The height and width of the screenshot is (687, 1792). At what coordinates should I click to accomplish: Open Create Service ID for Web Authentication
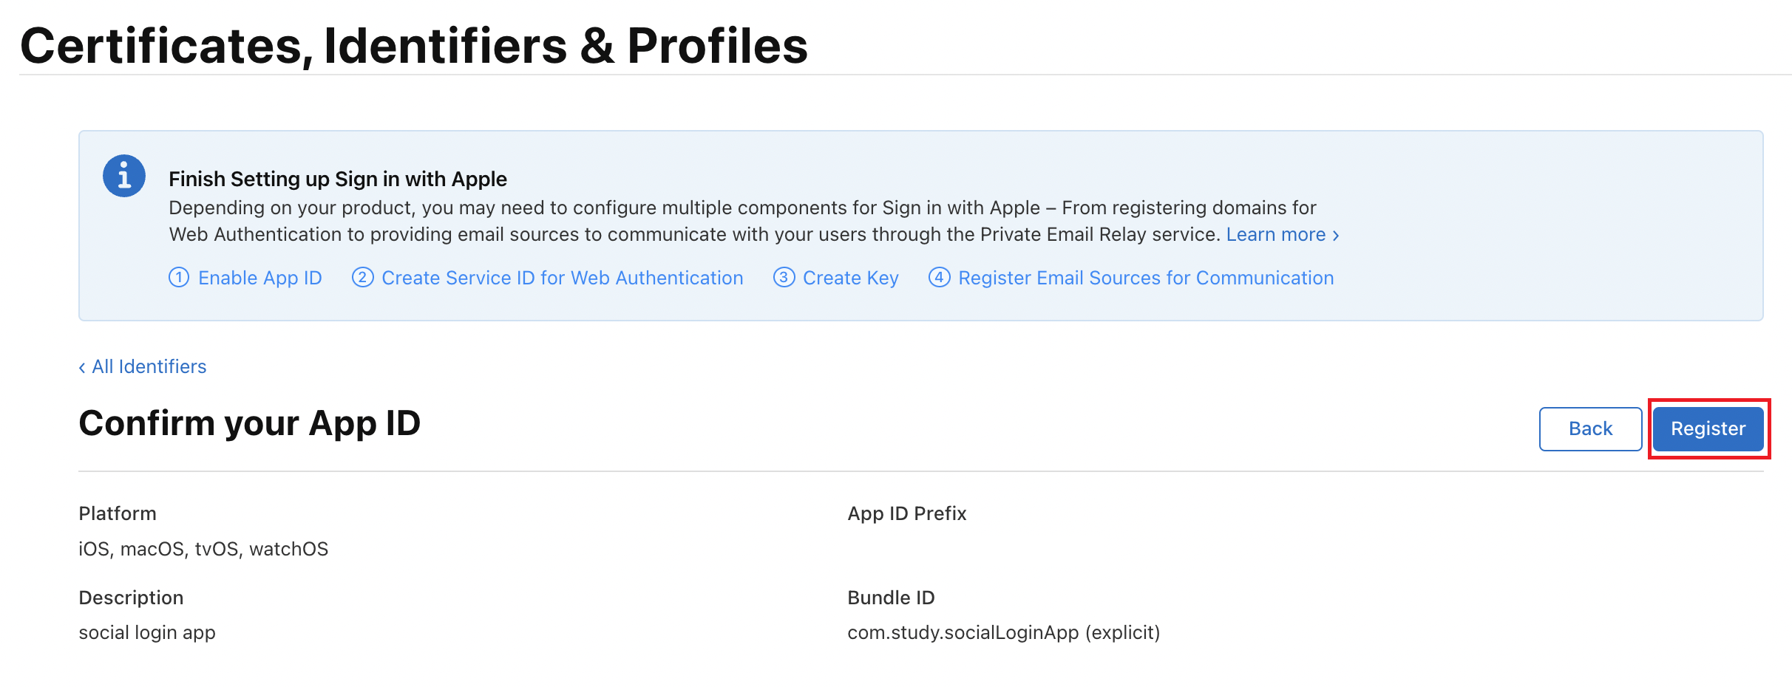[x=563, y=278]
